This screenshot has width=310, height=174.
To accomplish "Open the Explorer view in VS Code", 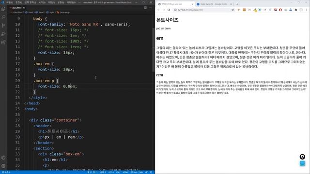I will pos(3,9).
